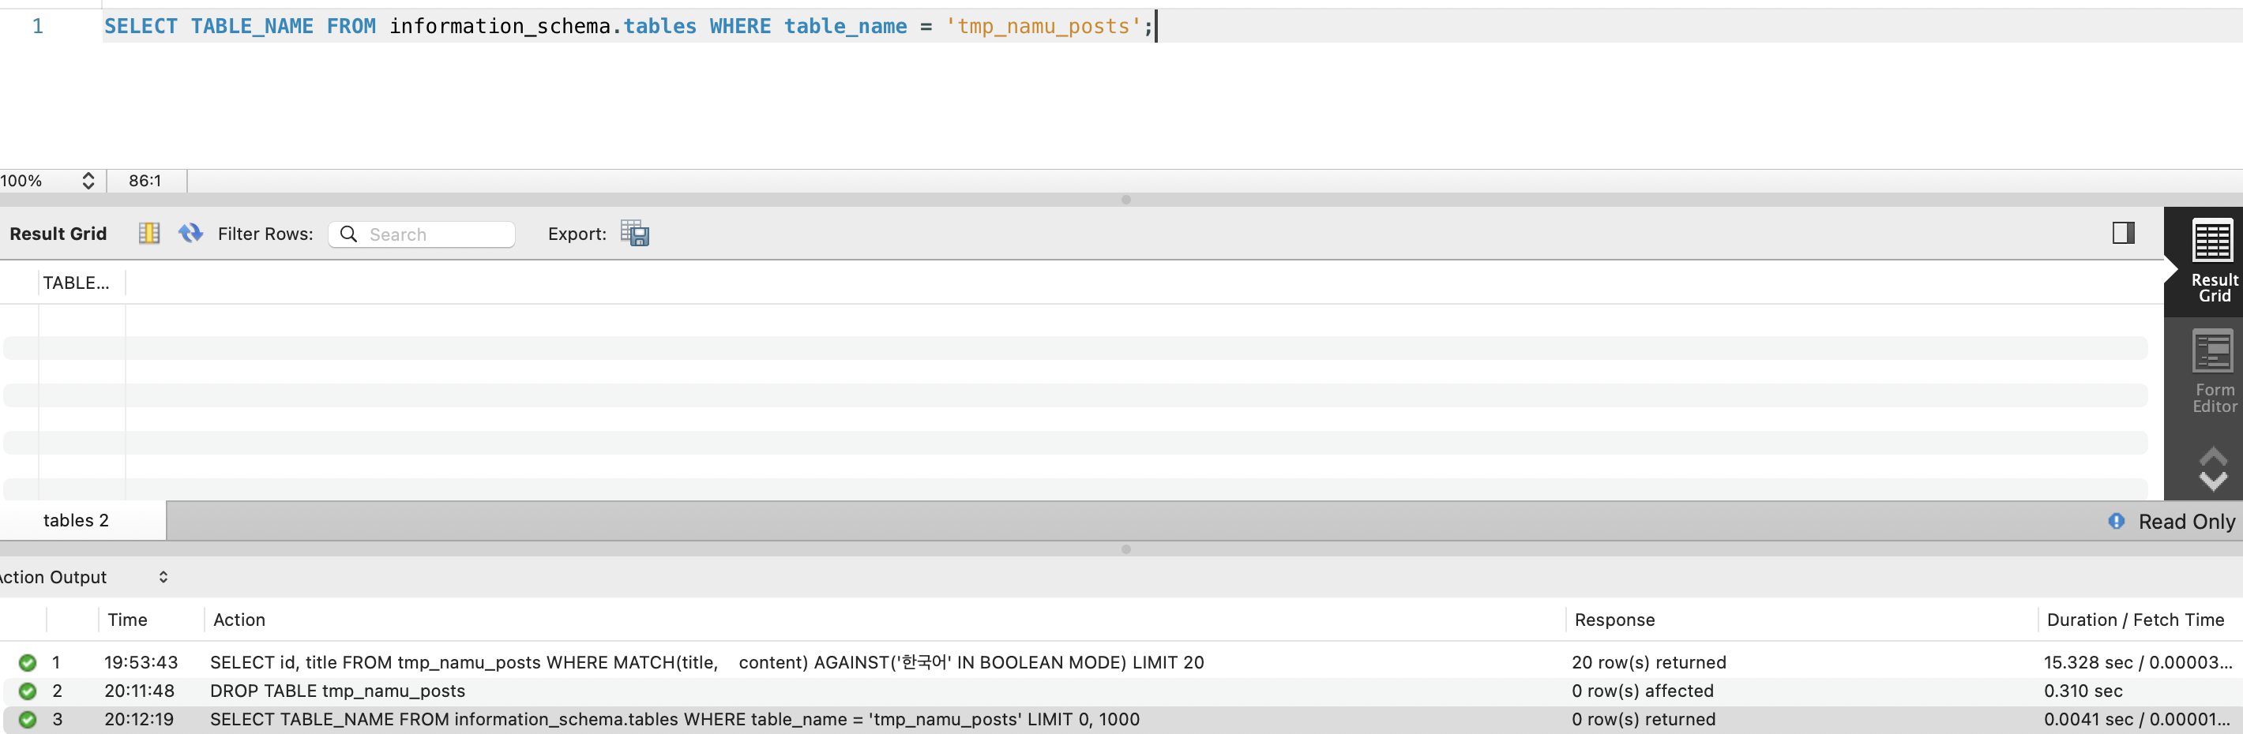2243x734 pixels.
Task: Click the panel layout icon above Result Grid sidebar
Action: [2125, 233]
